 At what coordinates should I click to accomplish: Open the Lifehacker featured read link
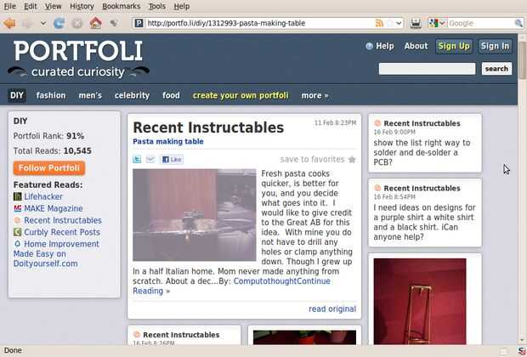click(43, 196)
